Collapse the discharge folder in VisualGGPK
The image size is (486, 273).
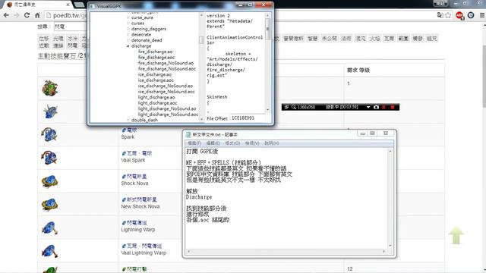(128, 45)
